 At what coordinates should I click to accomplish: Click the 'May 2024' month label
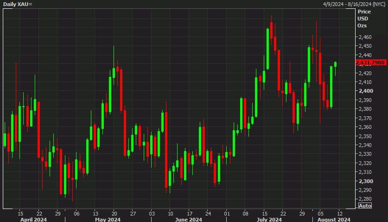click(x=108, y=220)
